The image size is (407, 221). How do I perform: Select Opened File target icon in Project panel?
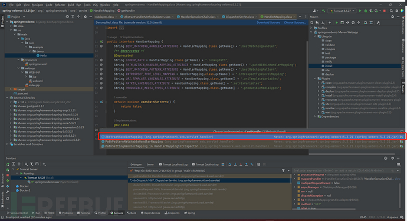pos(67,17)
